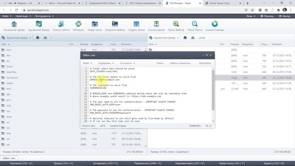This screenshot has width=295, height=166.
Task: Click the editor vertical scrollbar
Action: pos(213,90)
